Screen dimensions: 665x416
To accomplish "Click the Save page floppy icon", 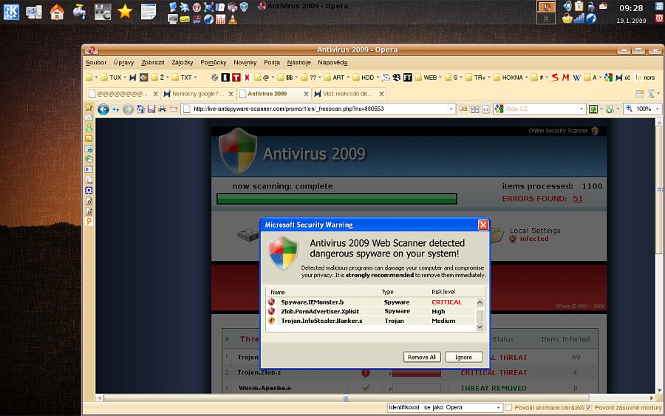I will tap(151, 109).
